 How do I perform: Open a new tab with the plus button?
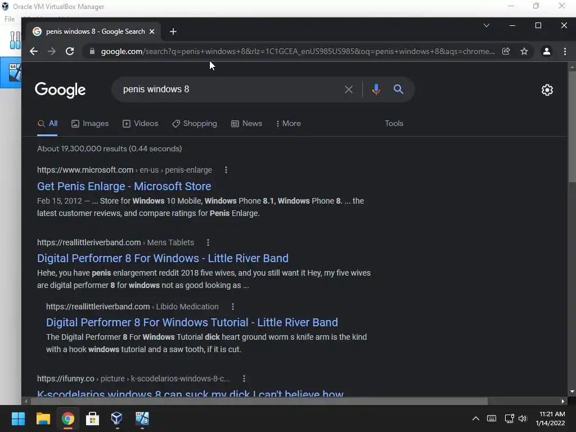[173, 31]
